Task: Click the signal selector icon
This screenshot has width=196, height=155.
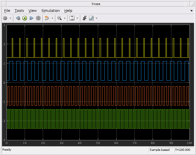Action: coord(47,18)
